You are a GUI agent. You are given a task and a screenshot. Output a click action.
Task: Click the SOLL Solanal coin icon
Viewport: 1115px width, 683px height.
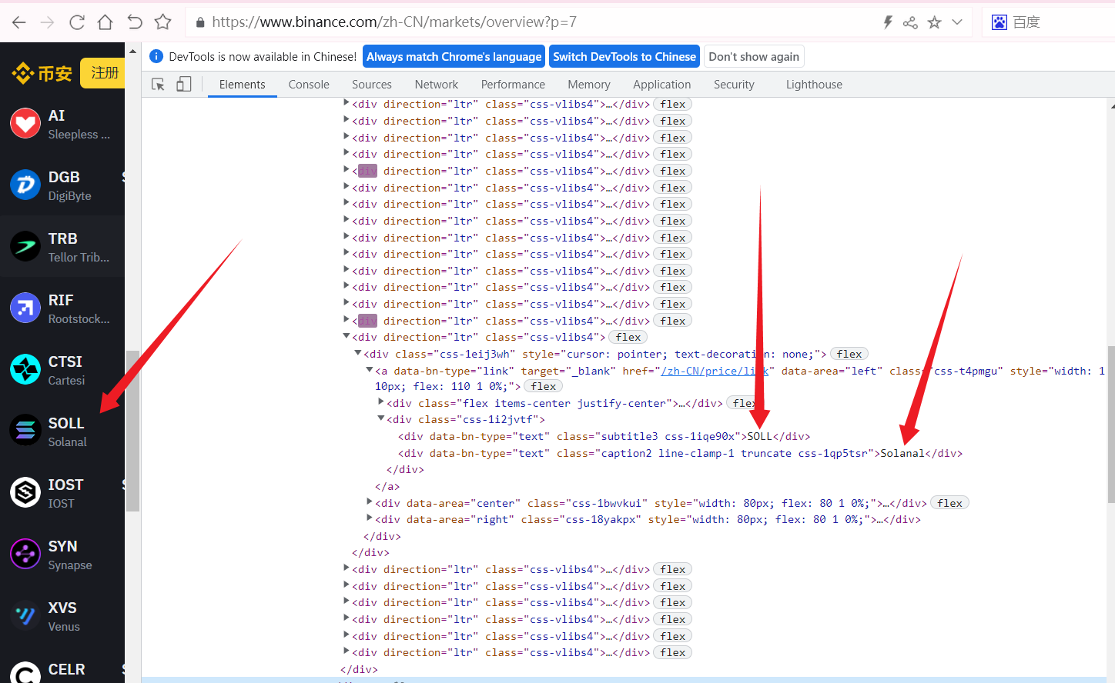(x=25, y=431)
